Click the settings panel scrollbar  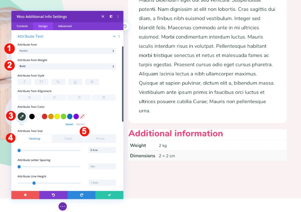(123, 84)
